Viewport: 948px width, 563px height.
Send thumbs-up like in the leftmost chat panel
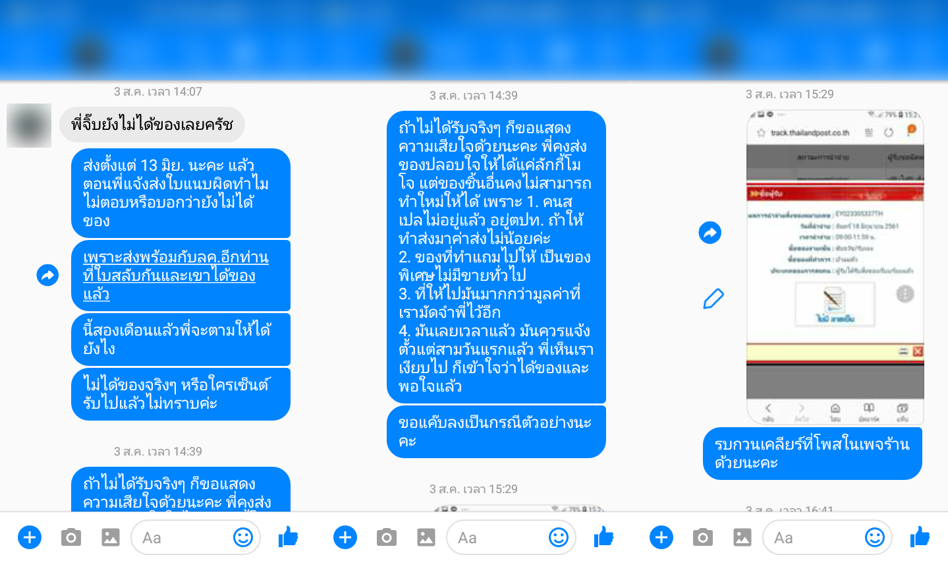click(288, 537)
